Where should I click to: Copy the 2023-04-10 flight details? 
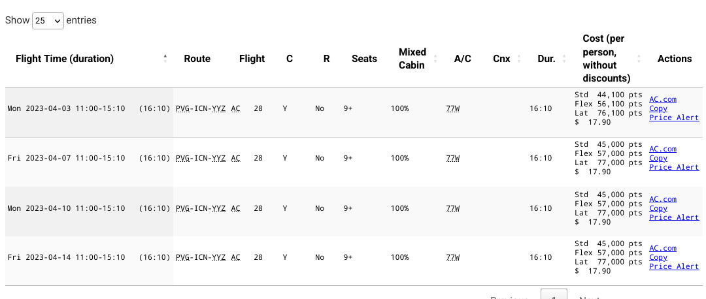(x=658, y=208)
